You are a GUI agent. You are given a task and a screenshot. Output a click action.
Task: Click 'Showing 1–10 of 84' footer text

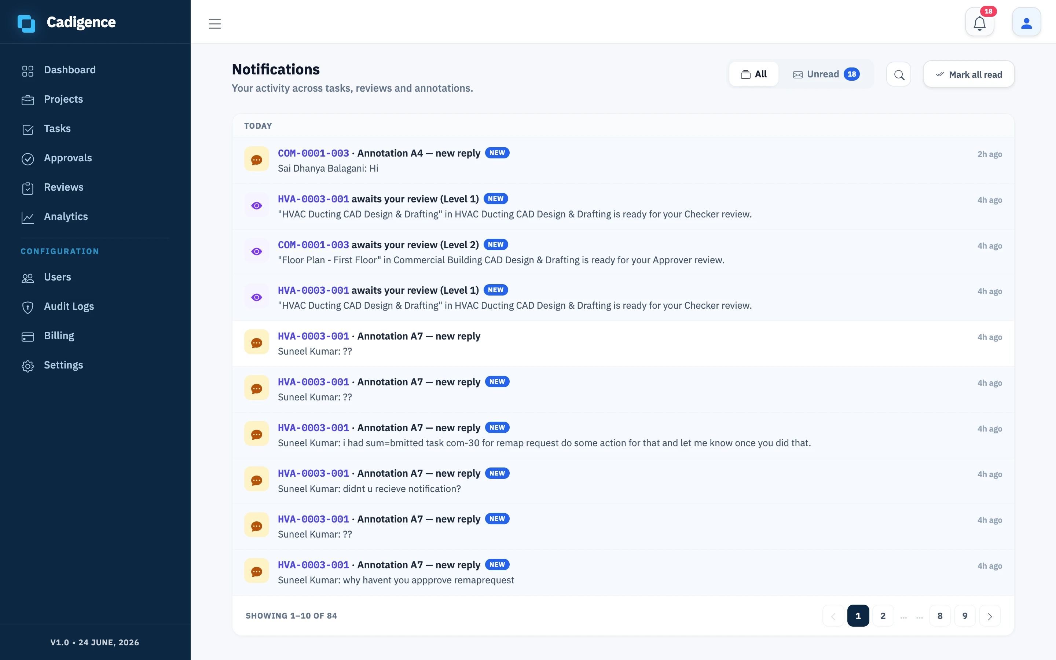[291, 616]
